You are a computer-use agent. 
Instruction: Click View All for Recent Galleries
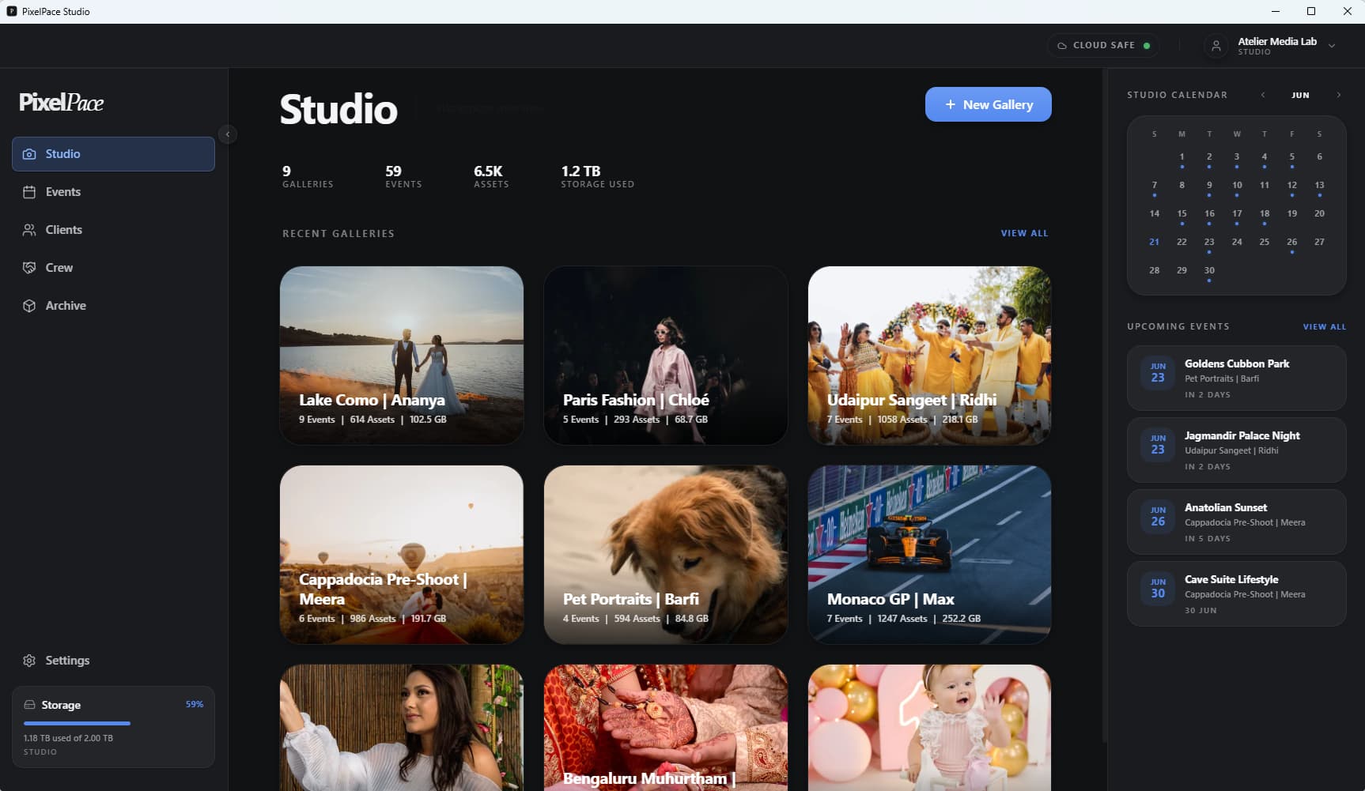pos(1024,233)
